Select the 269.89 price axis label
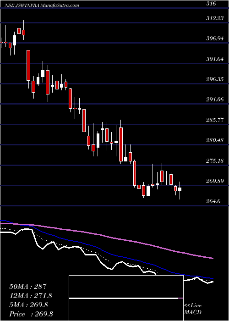Viewport: 229px width, 321px height. 215,181
